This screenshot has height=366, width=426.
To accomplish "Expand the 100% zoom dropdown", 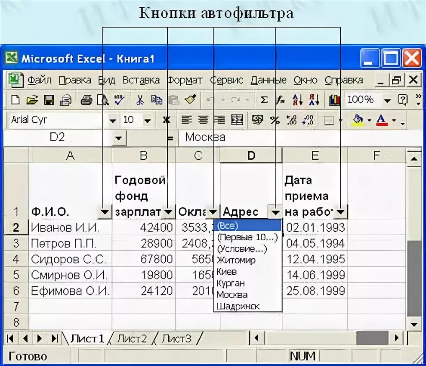I will pyautogui.click(x=387, y=100).
